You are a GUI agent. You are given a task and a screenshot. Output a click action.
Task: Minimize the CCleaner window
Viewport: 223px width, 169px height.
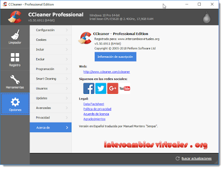tap(187, 4)
